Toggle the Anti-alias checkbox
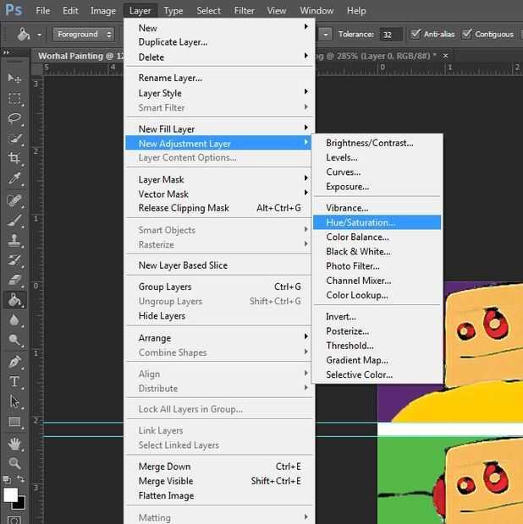Image resolution: width=523 pixels, height=524 pixels. coord(416,34)
